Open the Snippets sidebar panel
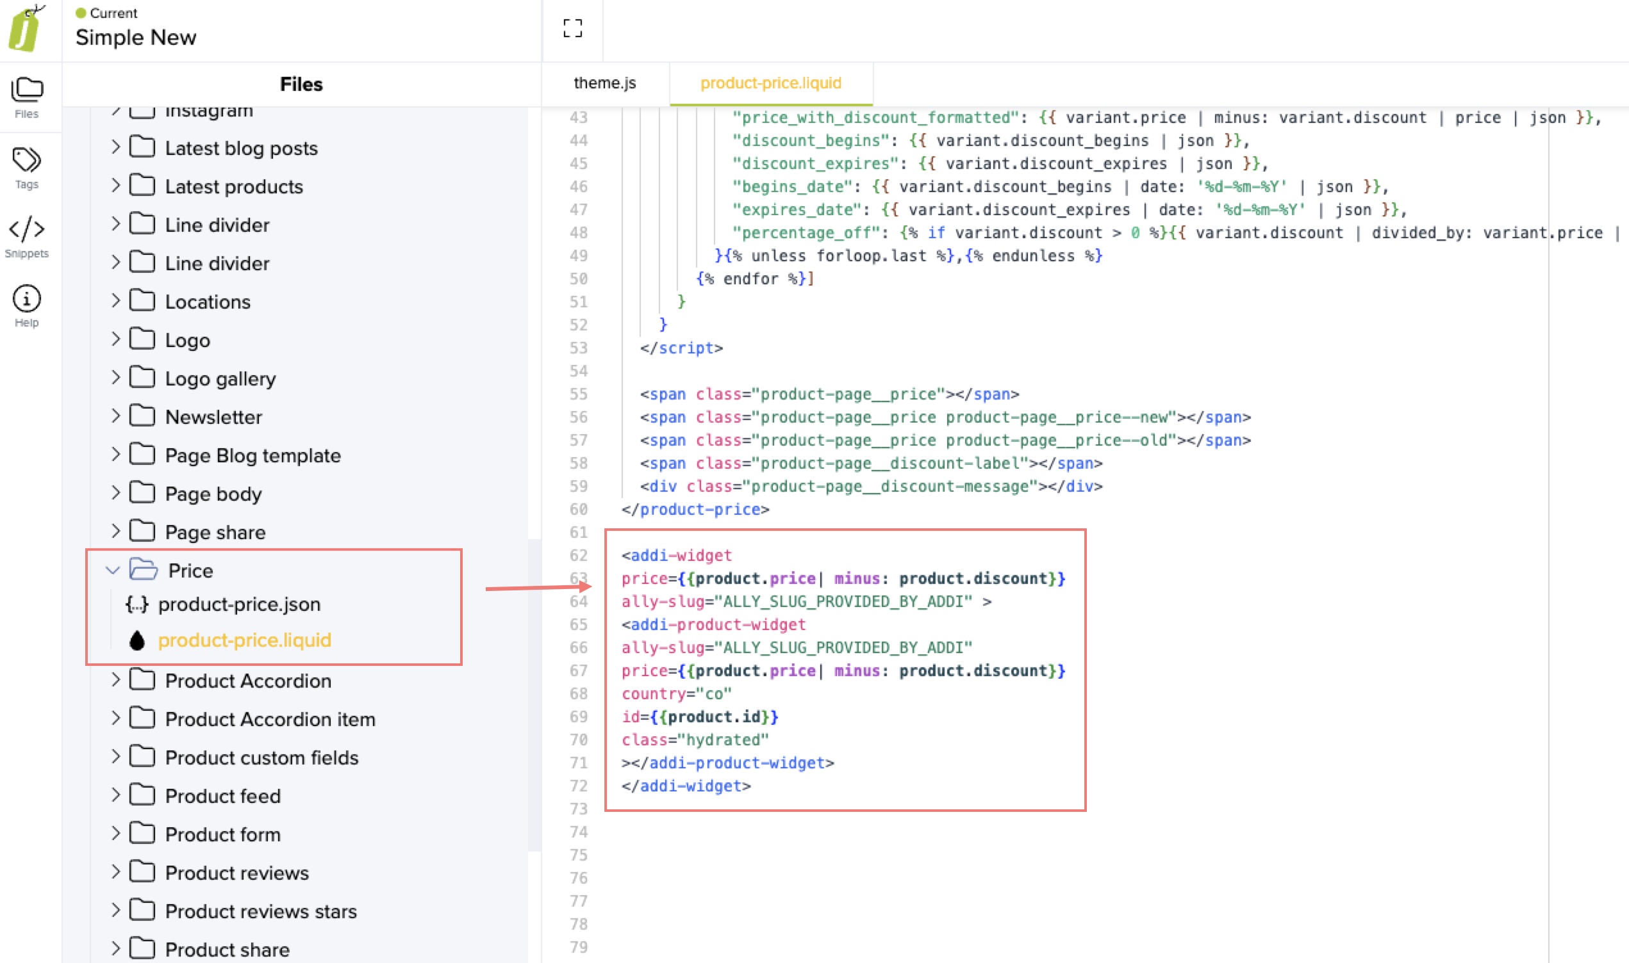1629x963 pixels. coord(27,238)
